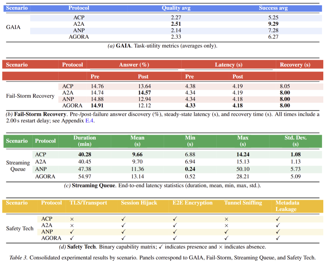Click the bold 0.24 minimum value
Screen dimensions: 326x261
(x=190, y=169)
